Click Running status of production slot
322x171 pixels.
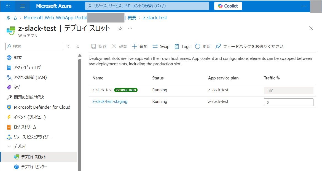(x=160, y=90)
